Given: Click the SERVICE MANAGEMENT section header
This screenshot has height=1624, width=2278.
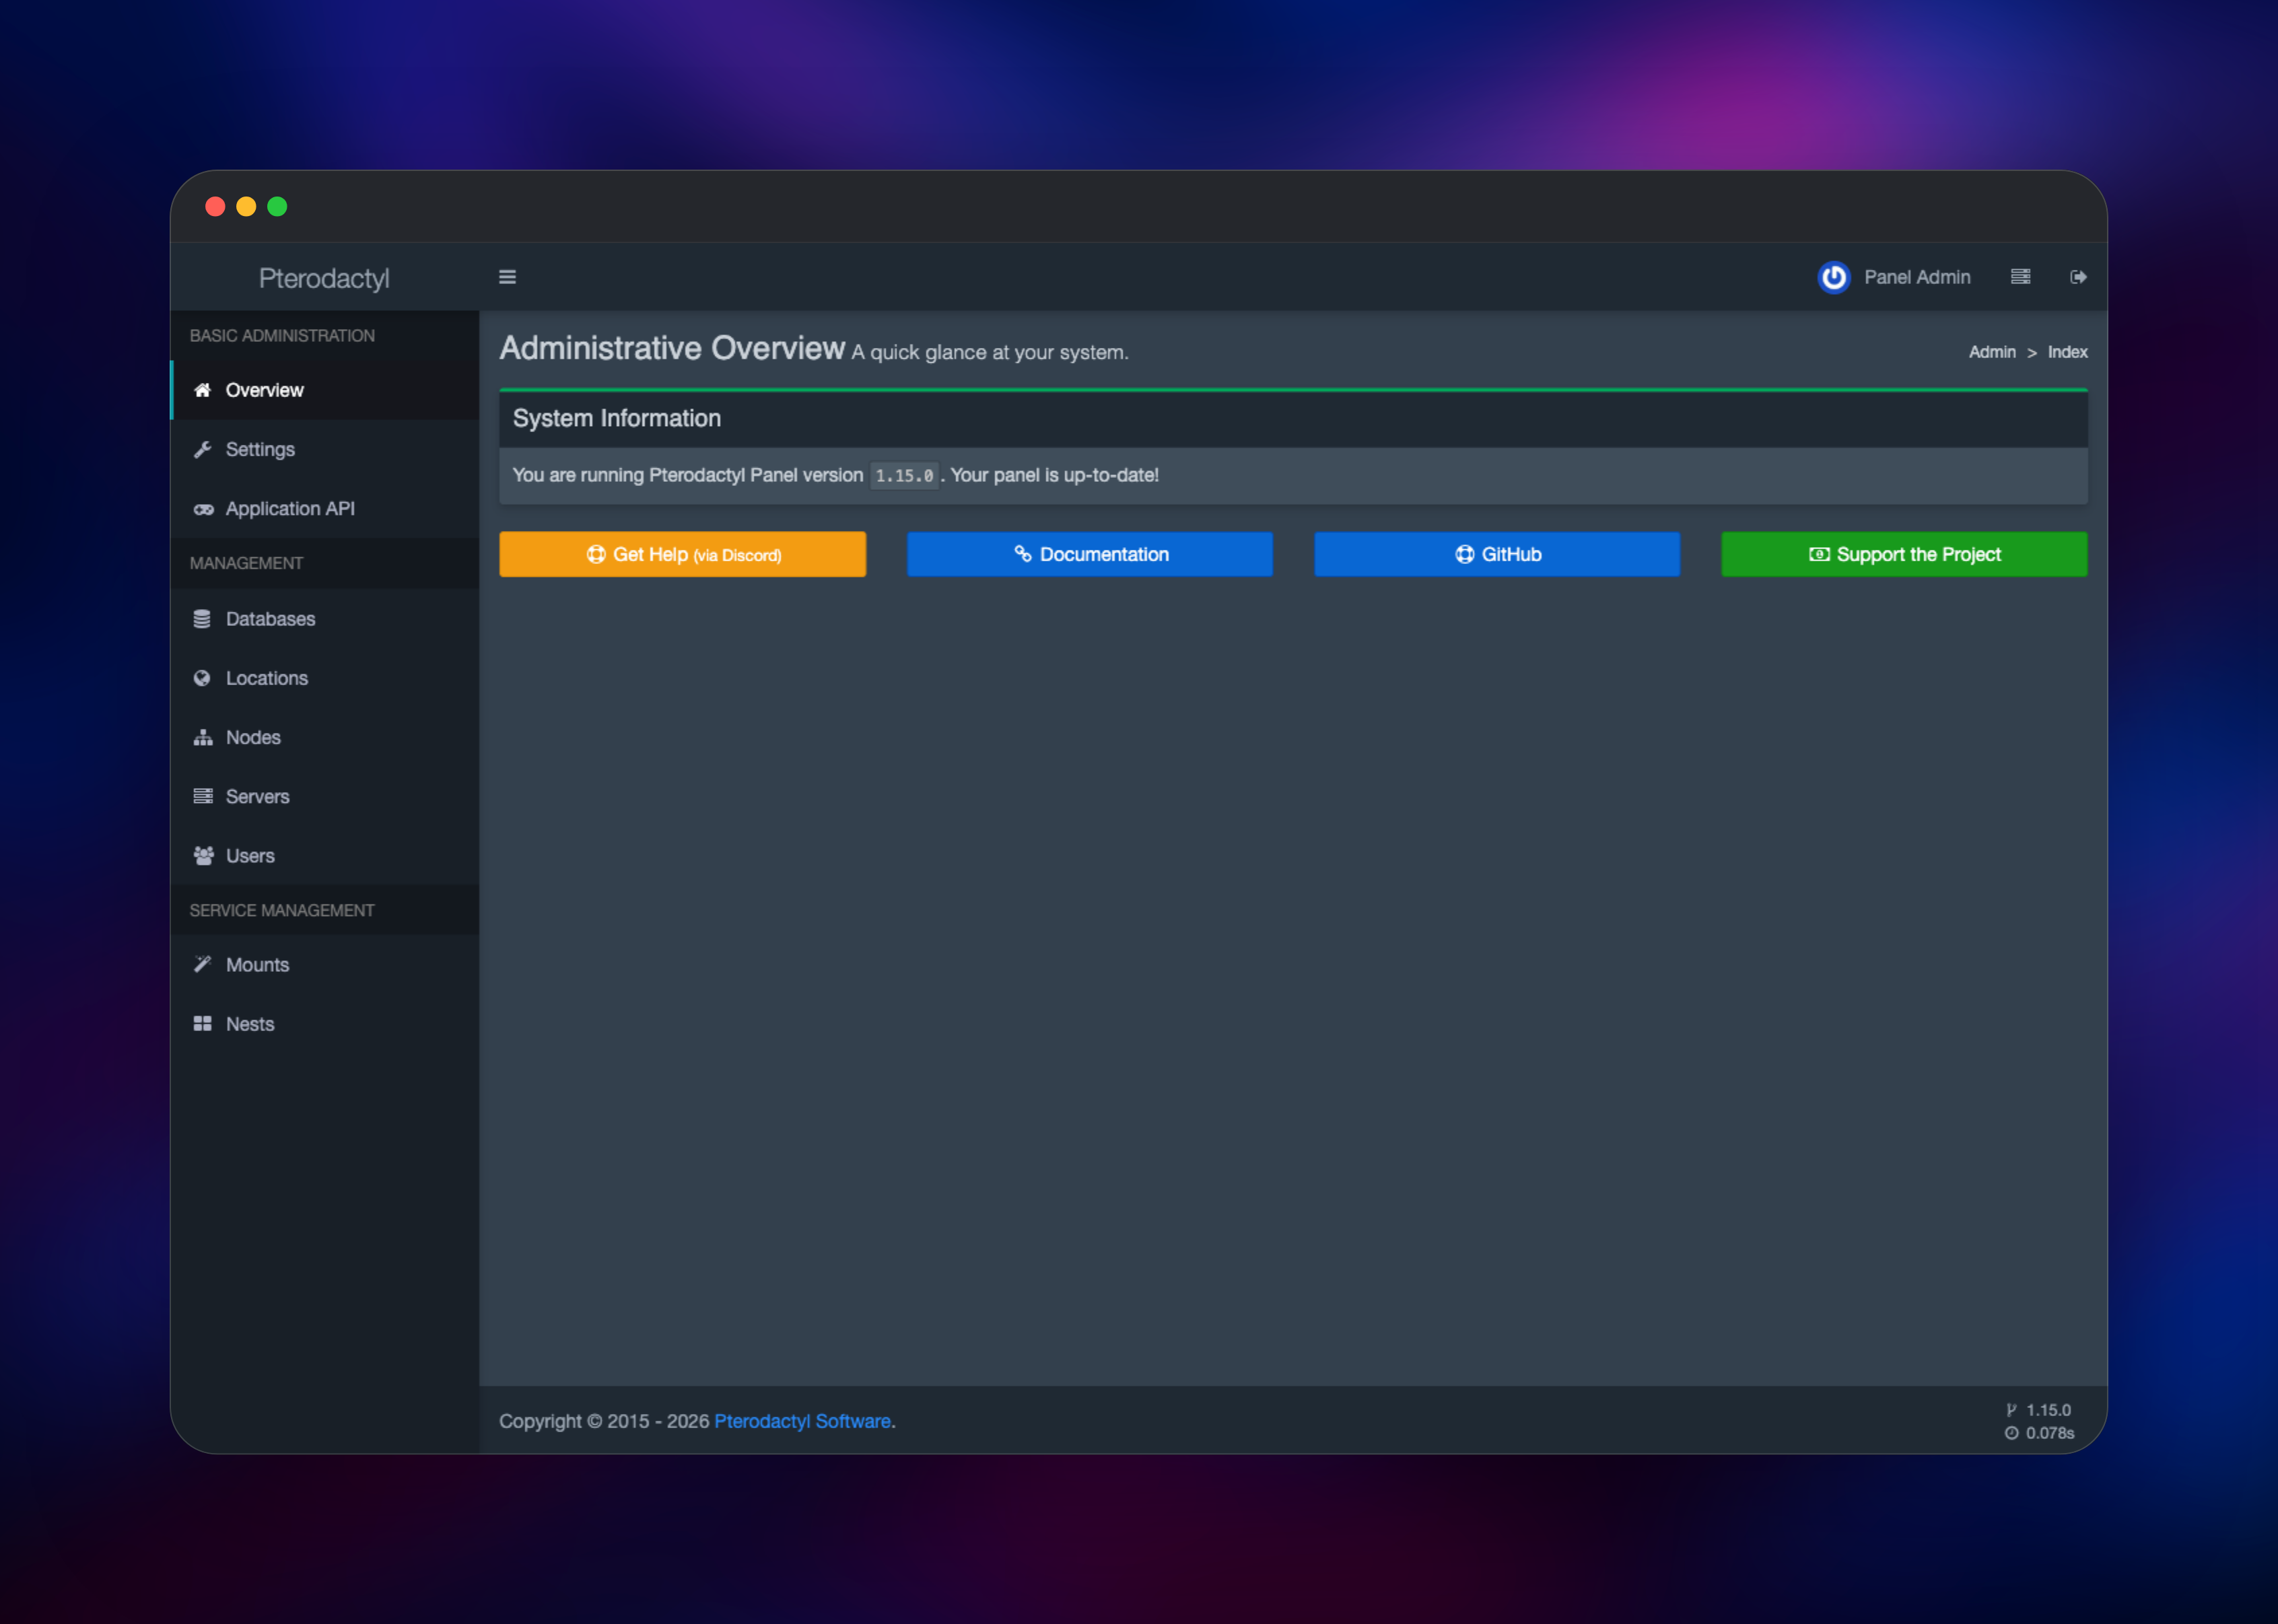Looking at the screenshot, I should (x=282, y=911).
